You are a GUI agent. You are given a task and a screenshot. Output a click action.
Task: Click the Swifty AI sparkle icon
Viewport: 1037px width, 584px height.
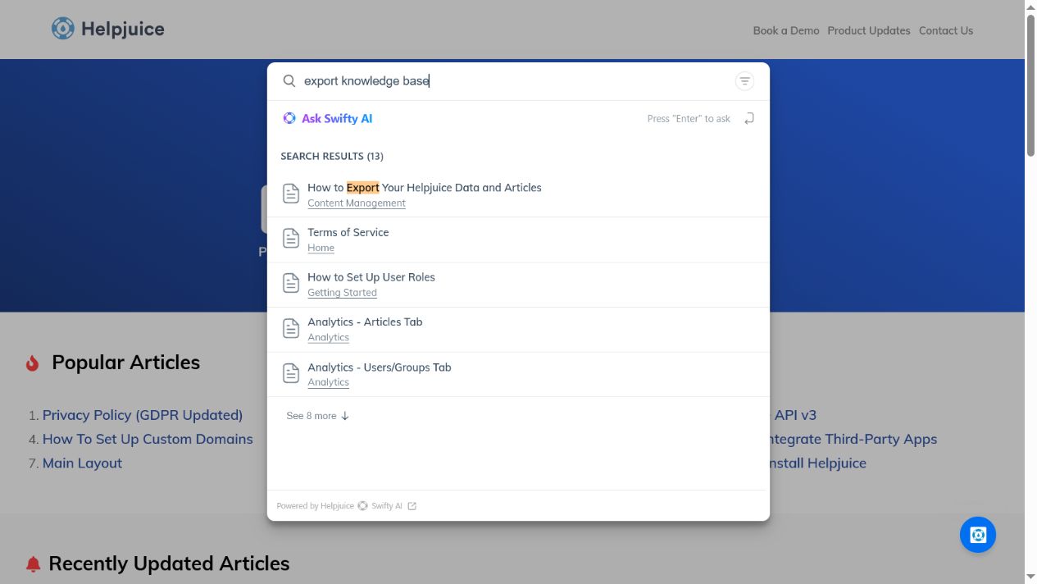tap(289, 118)
